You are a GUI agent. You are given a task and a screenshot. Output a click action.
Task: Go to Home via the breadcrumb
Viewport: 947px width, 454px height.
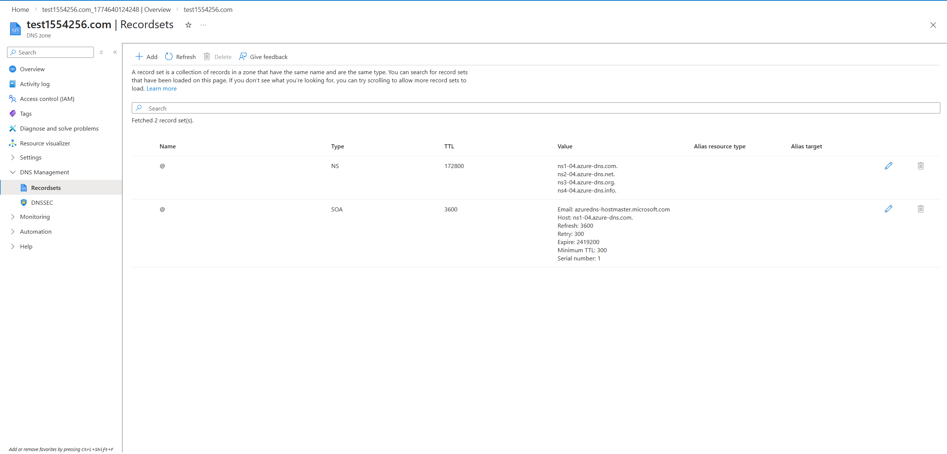[x=20, y=9]
